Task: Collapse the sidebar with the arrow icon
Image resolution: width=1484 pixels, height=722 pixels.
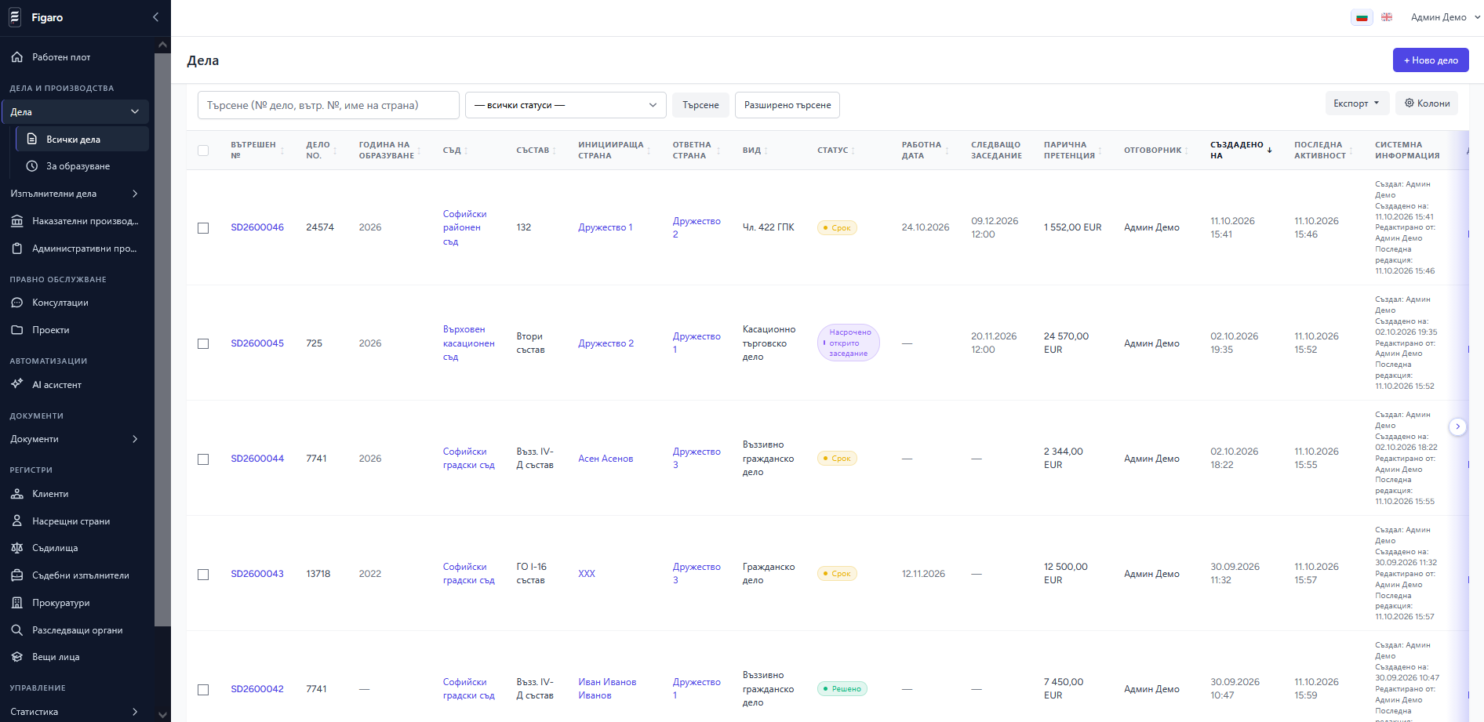Action: pos(155,17)
